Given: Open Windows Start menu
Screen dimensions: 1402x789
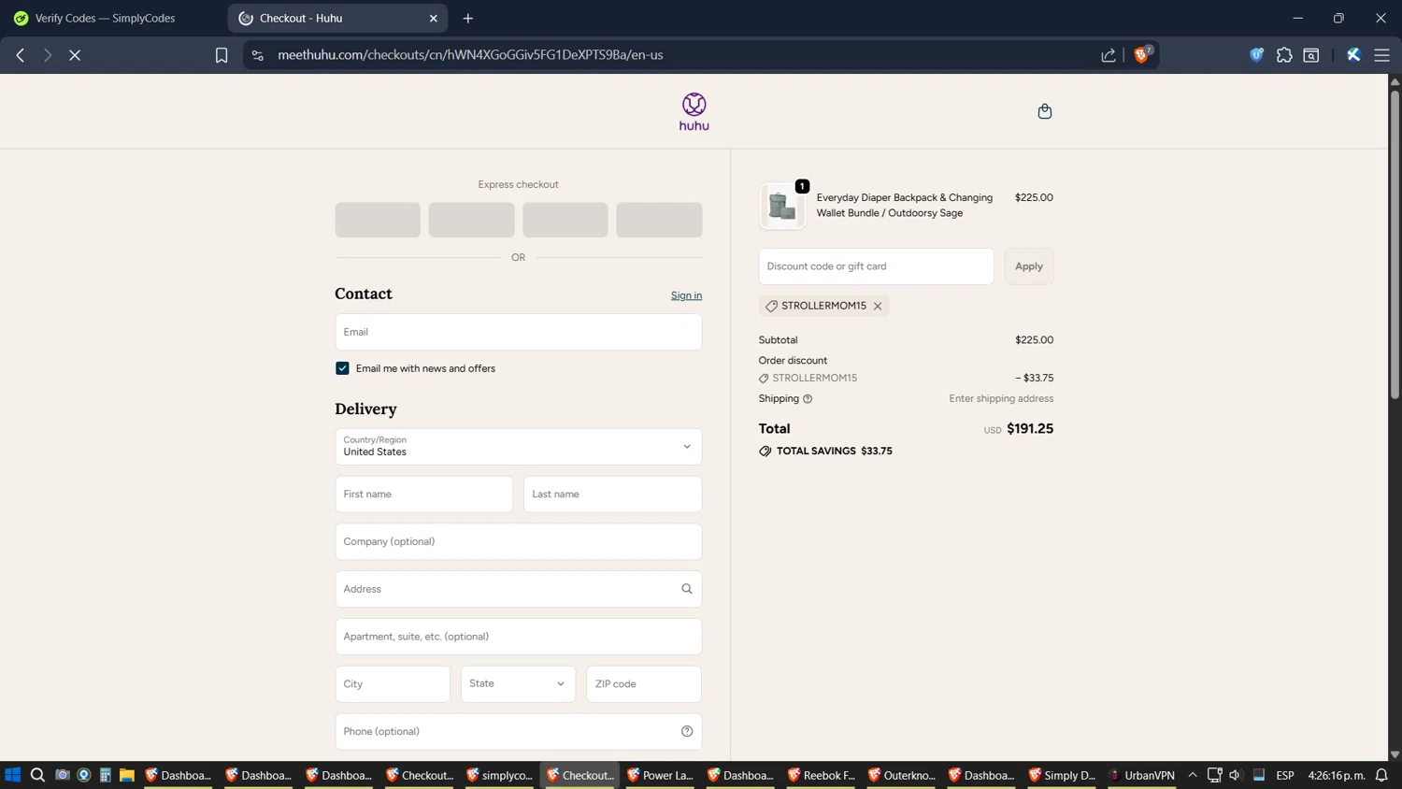Looking at the screenshot, I should [13, 775].
